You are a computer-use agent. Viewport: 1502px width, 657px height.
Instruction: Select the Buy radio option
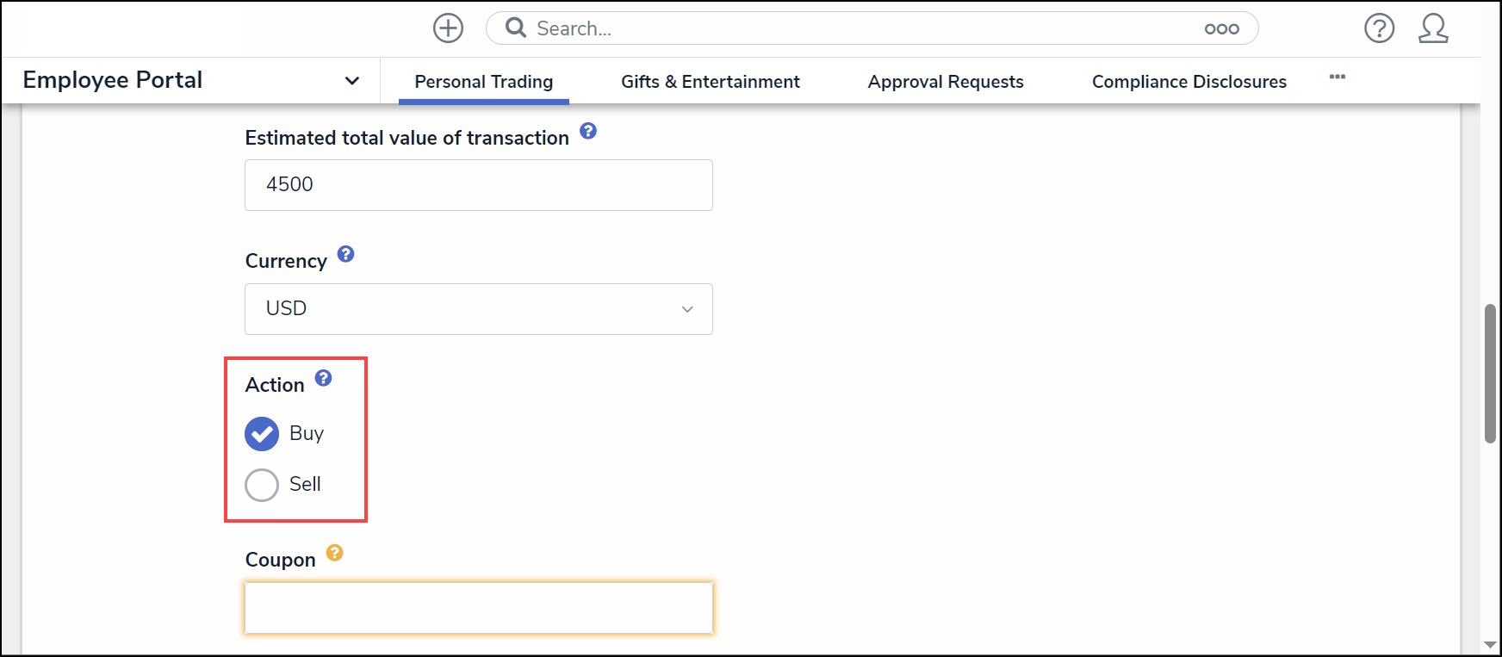262,434
